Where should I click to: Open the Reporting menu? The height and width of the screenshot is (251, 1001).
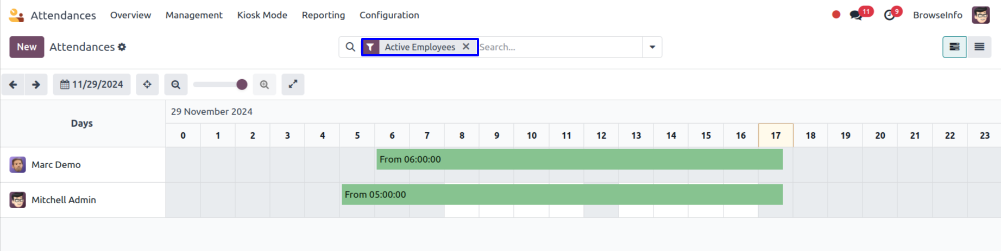click(323, 15)
